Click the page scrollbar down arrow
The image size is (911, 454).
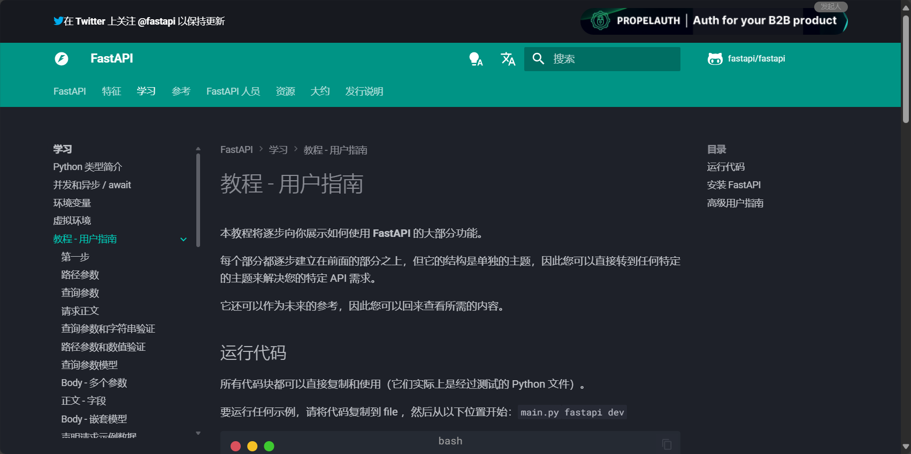(906, 447)
